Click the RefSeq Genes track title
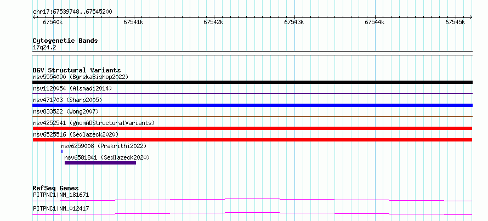 tap(55, 188)
